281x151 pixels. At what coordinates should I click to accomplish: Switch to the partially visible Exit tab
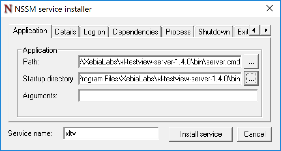coord(243,32)
